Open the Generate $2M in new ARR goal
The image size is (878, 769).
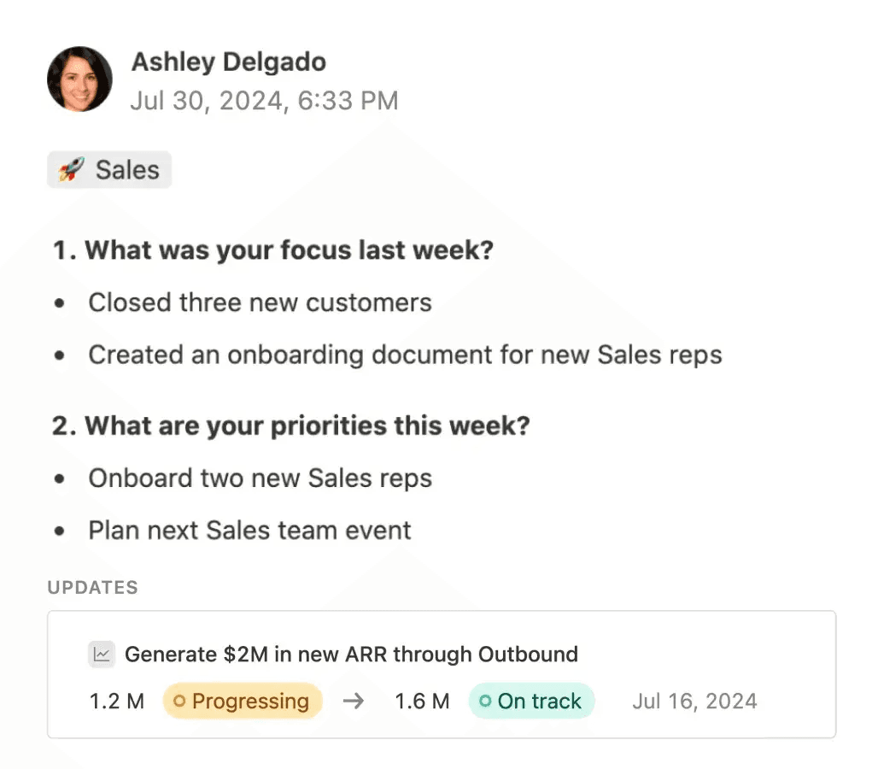(351, 654)
